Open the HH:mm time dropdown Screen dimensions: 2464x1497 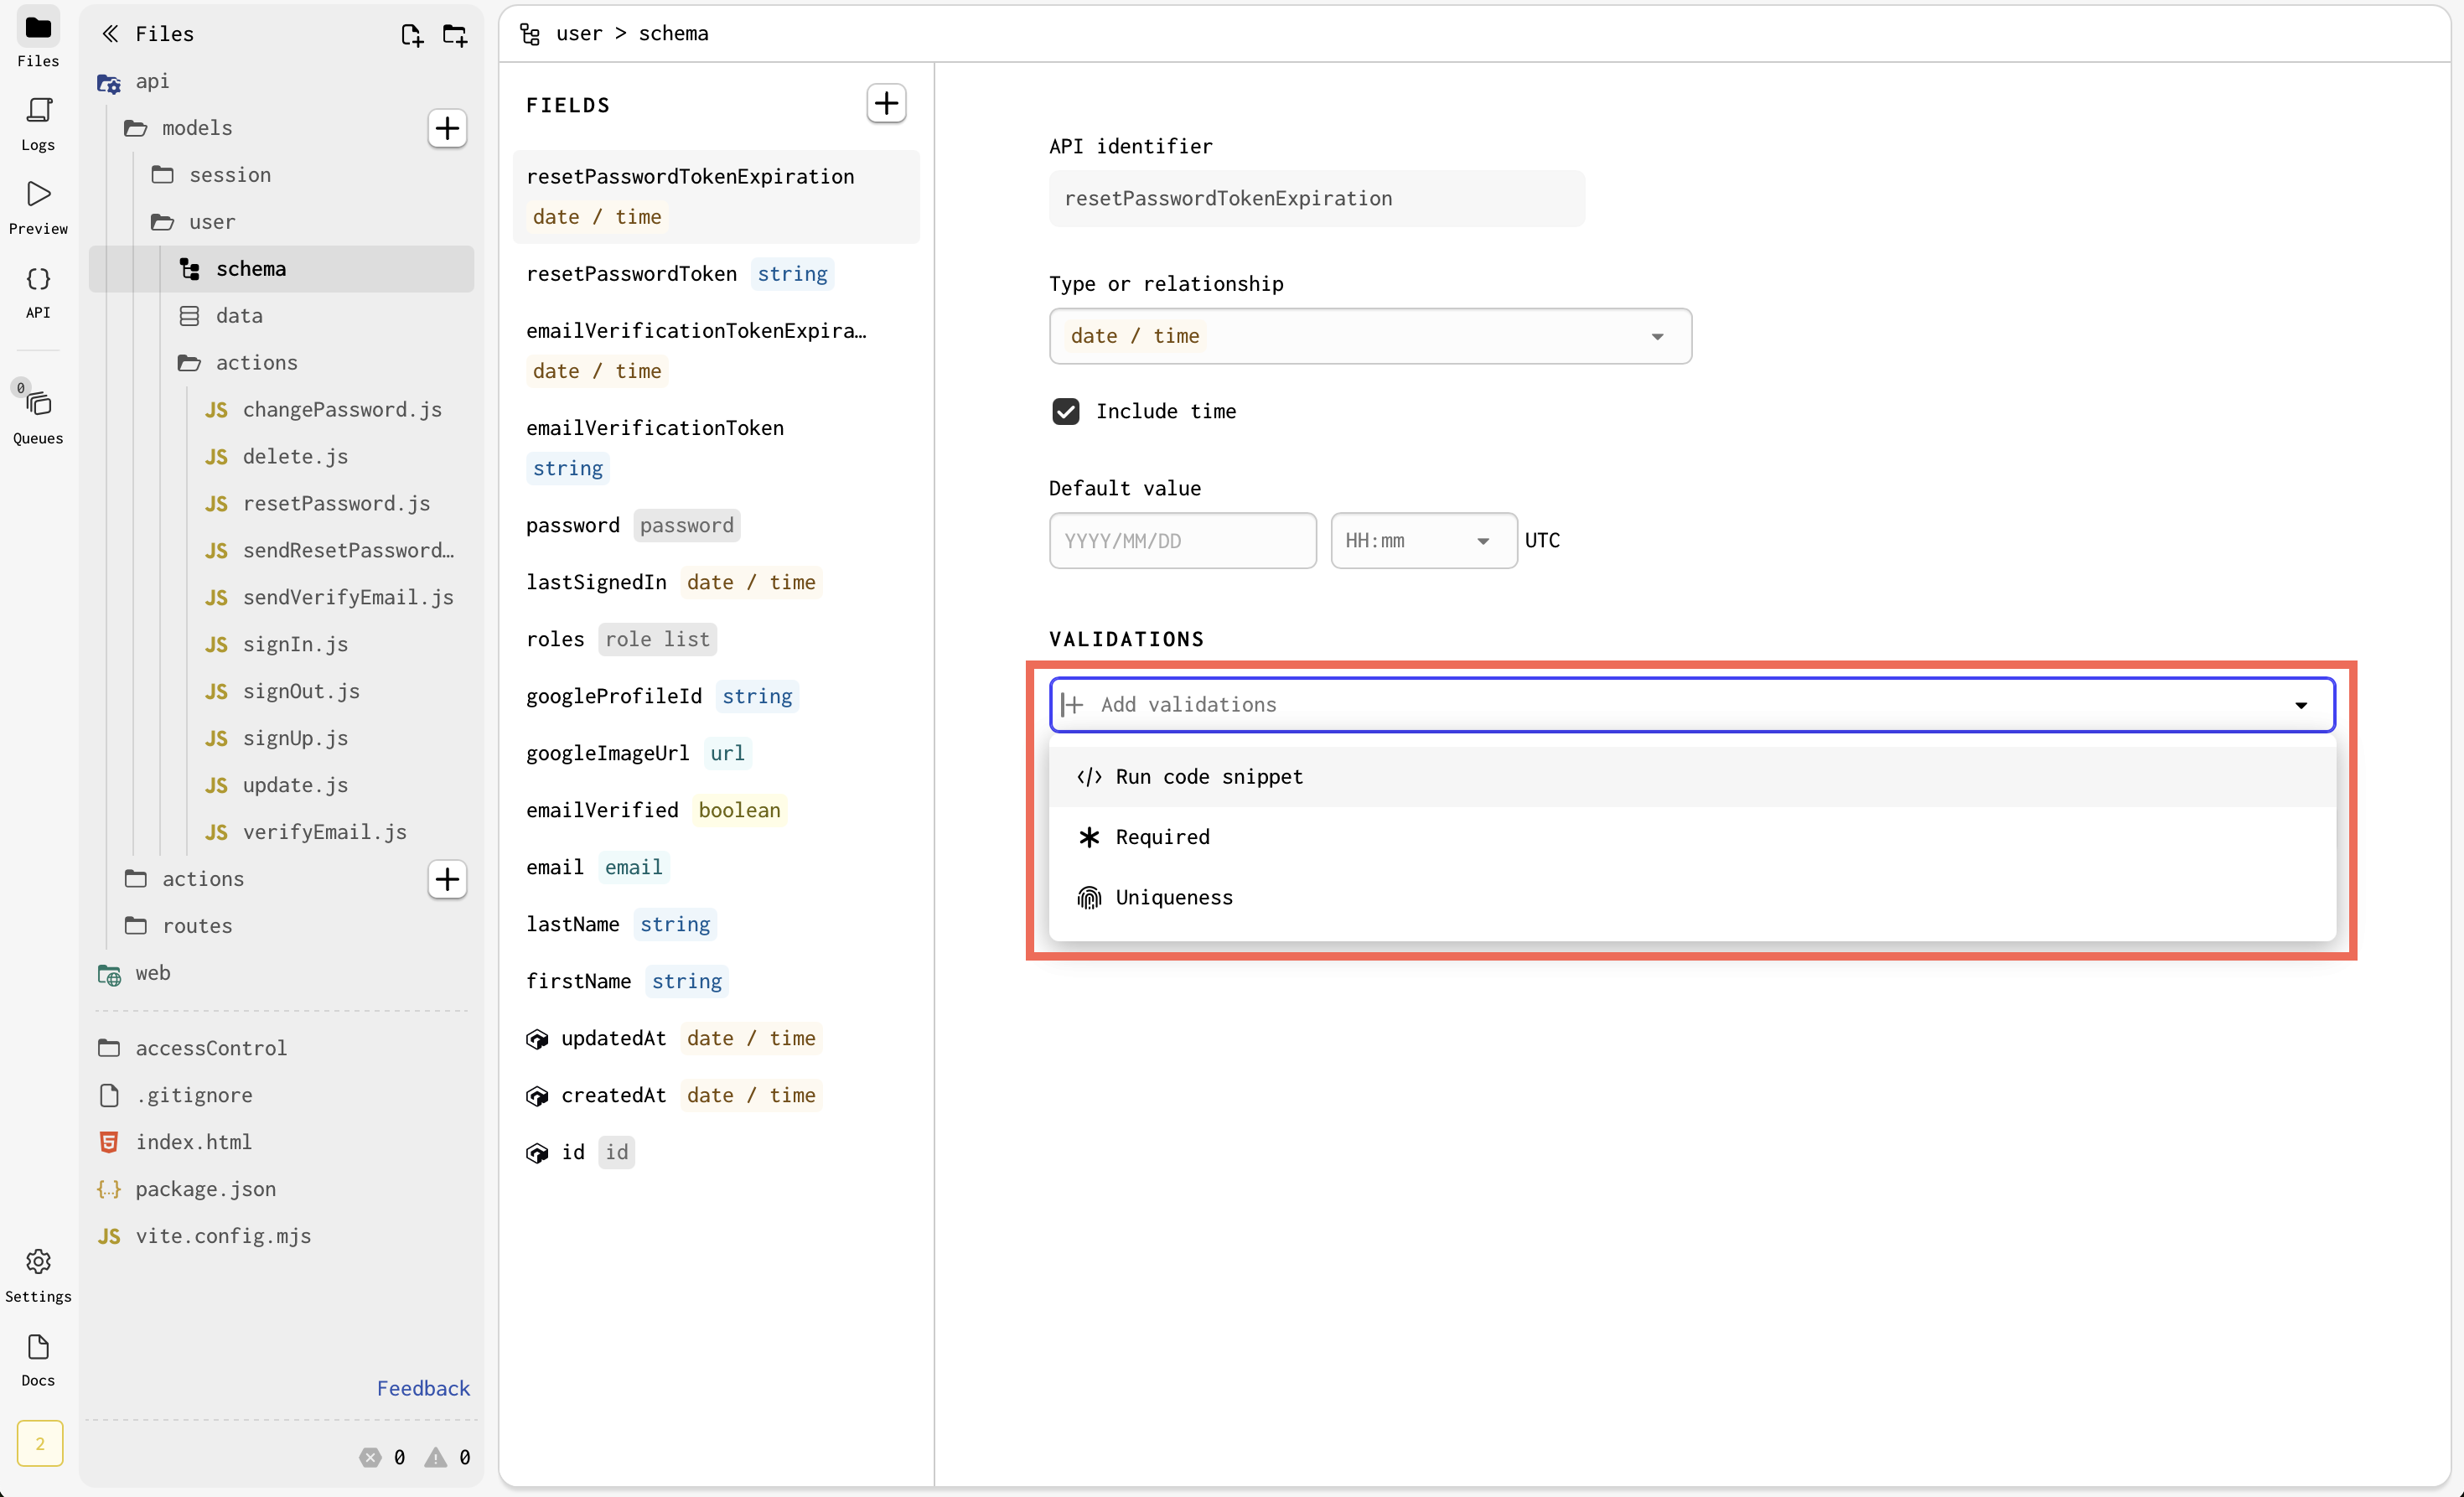click(1423, 541)
